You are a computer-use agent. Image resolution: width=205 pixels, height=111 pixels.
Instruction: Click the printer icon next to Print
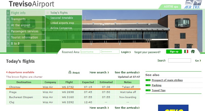pos(70,72)
